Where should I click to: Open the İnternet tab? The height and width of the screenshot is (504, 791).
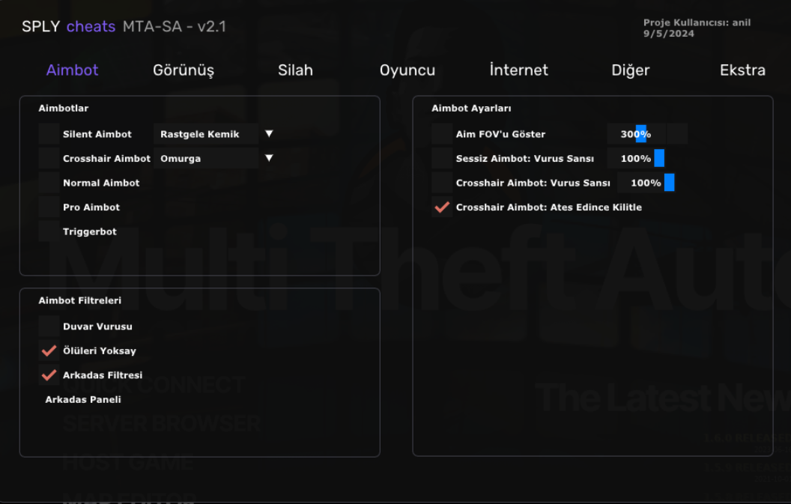(x=518, y=70)
